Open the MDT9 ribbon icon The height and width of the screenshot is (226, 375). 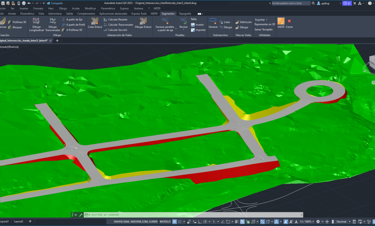tap(281, 21)
